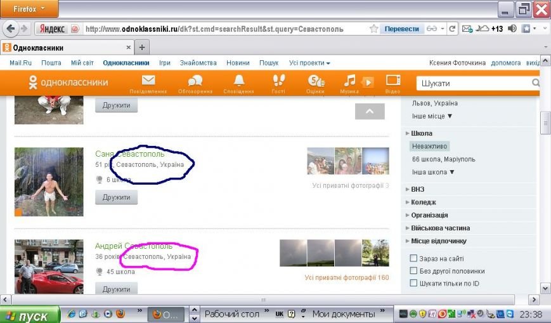Open the Мій світ link
551x323 pixels.
[x=82, y=63]
